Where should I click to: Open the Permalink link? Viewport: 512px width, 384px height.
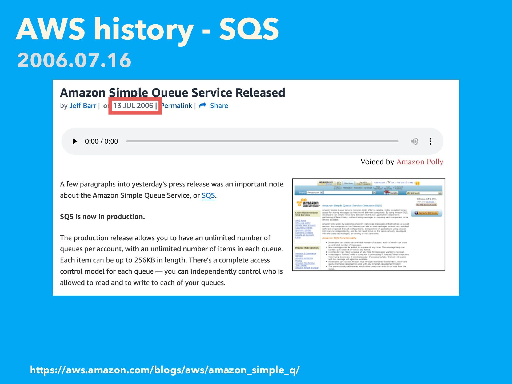tap(177, 106)
